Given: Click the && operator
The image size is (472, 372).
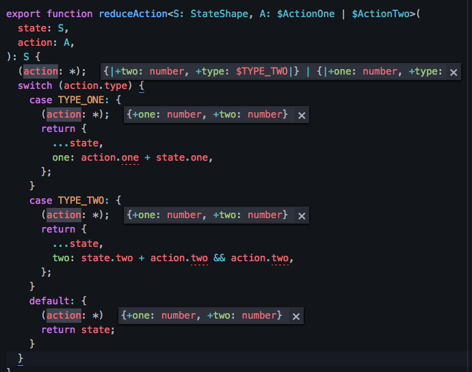Looking at the screenshot, I should coord(219,258).
